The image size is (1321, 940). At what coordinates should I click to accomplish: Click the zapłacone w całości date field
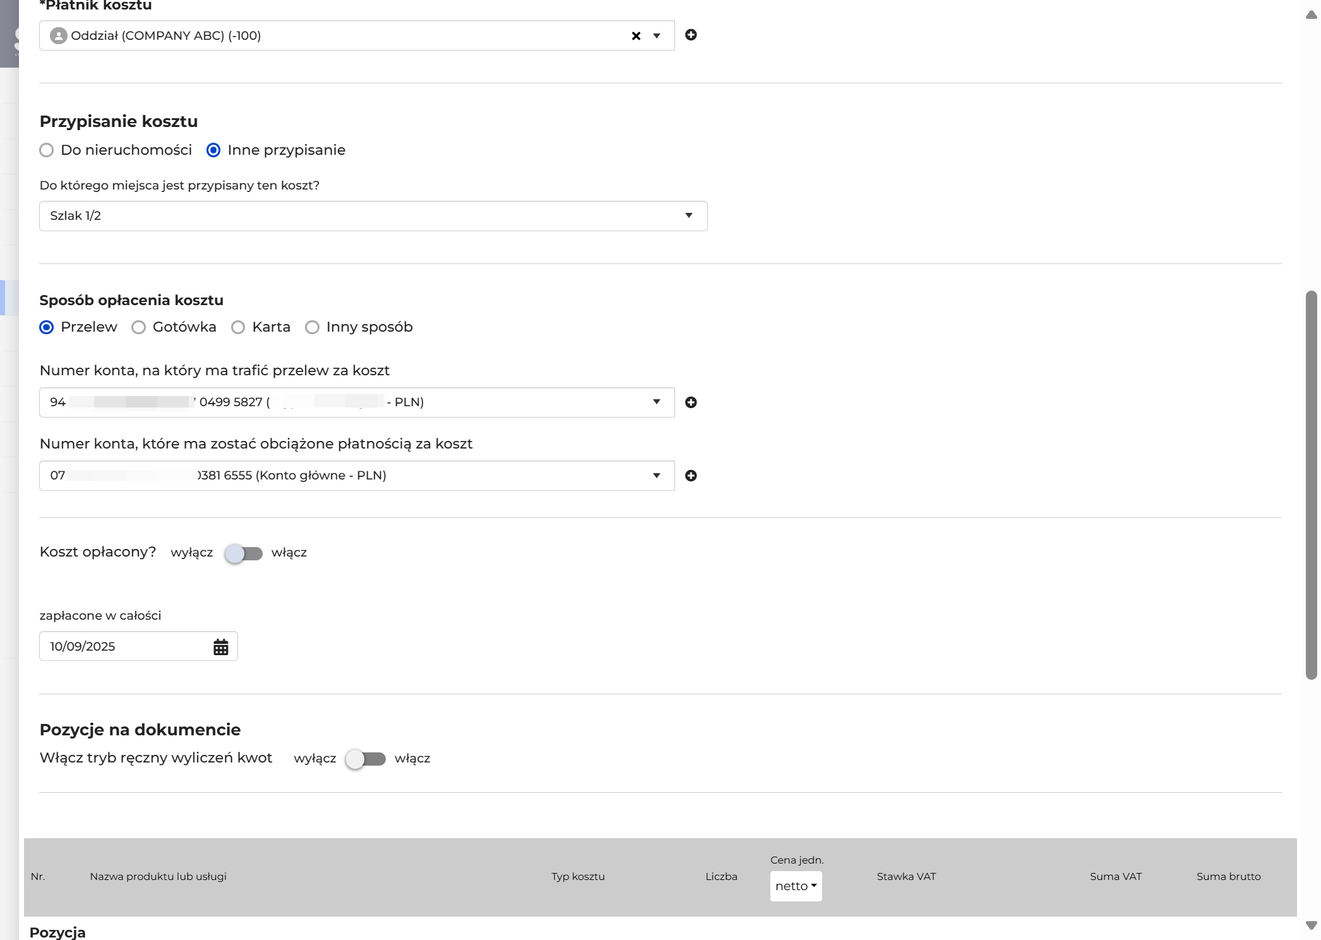pyautogui.click(x=138, y=646)
